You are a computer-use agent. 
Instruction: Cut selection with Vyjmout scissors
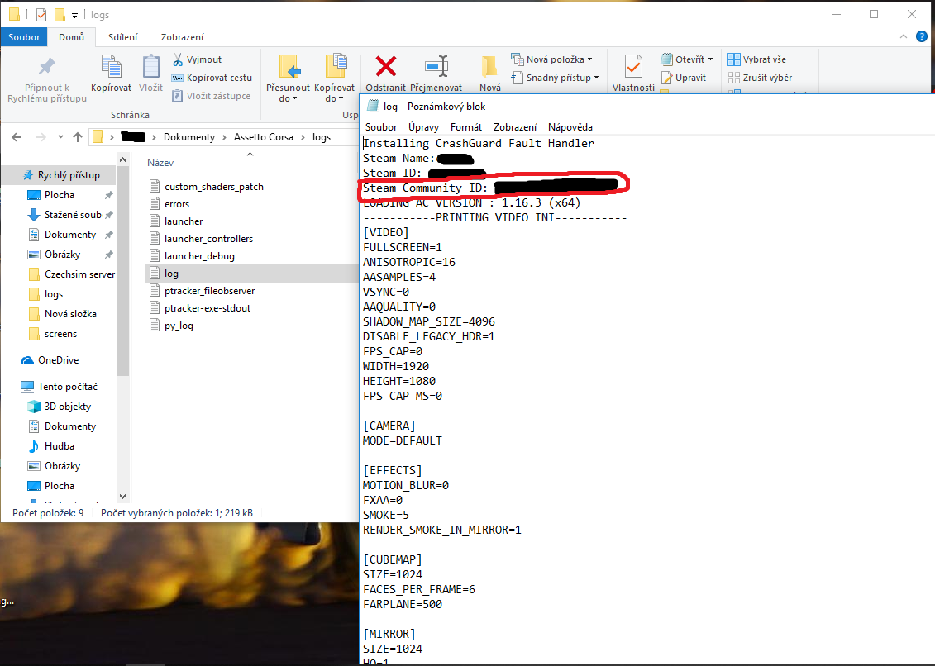coord(197,59)
